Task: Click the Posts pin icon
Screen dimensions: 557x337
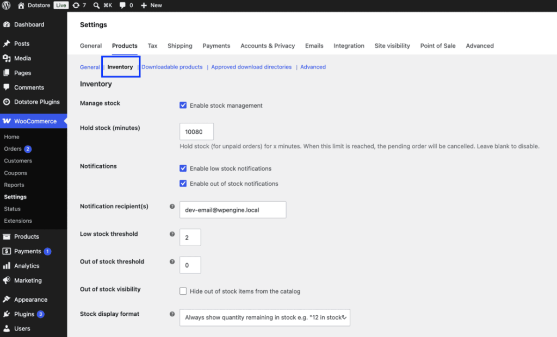Action: (7, 43)
